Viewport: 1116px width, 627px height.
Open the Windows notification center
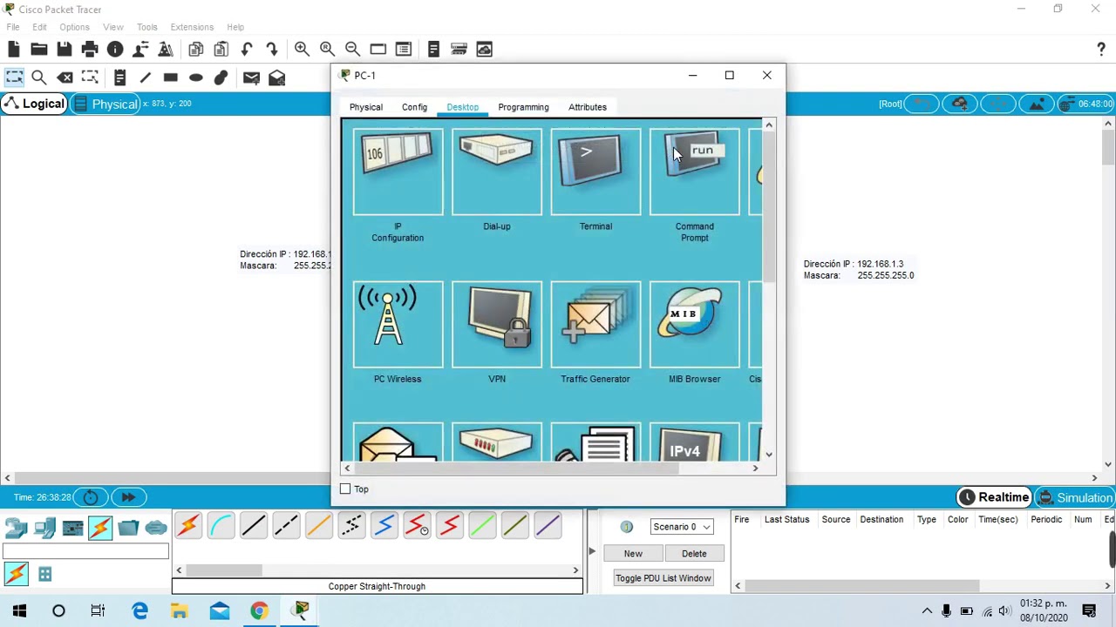click(1089, 610)
